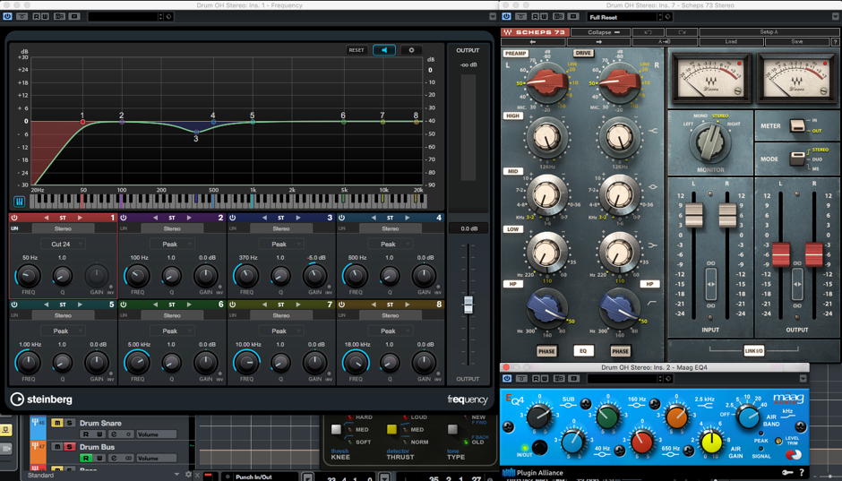Click Load in Scheps 73 toolbar

click(731, 41)
